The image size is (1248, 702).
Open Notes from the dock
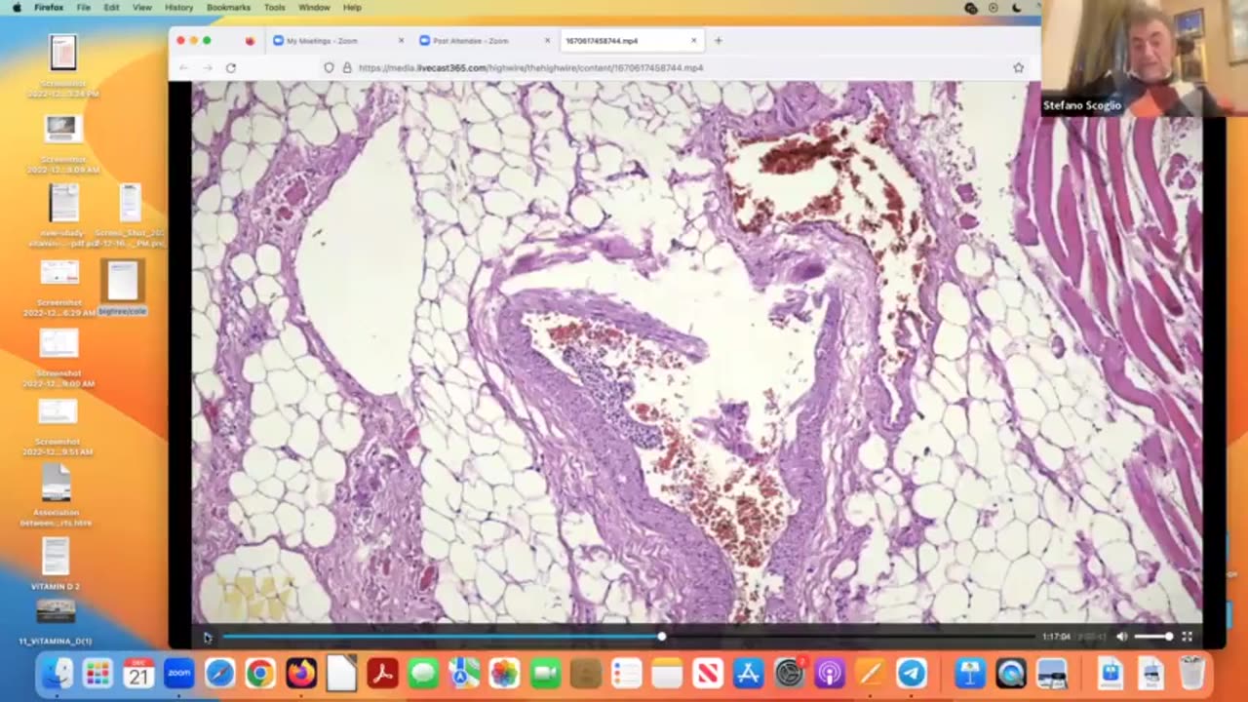(667, 673)
